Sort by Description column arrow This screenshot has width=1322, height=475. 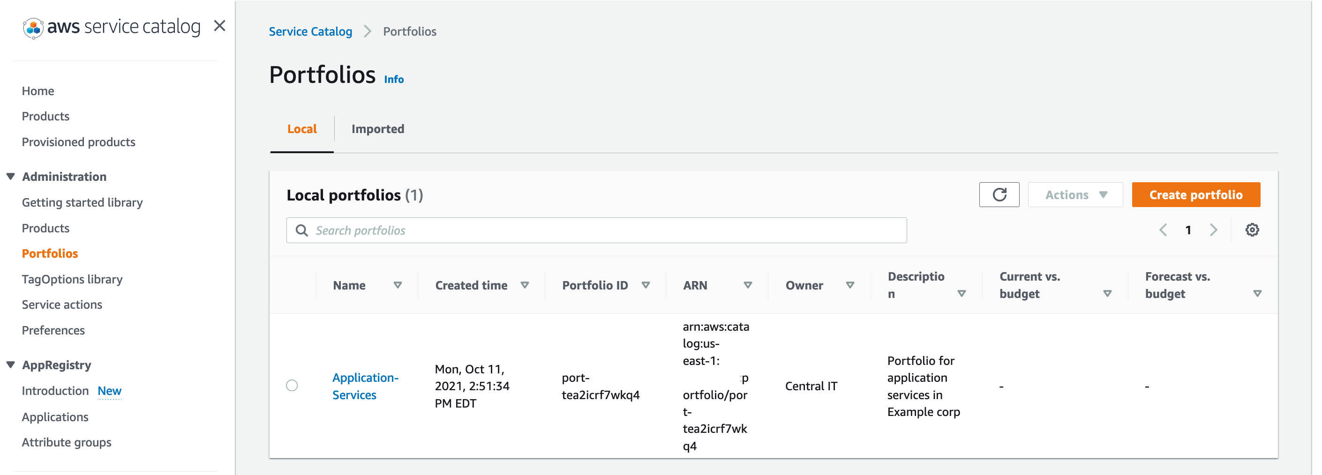pos(962,293)
